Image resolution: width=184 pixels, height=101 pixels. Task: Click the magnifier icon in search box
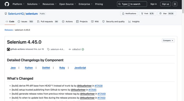click(119, 4)
